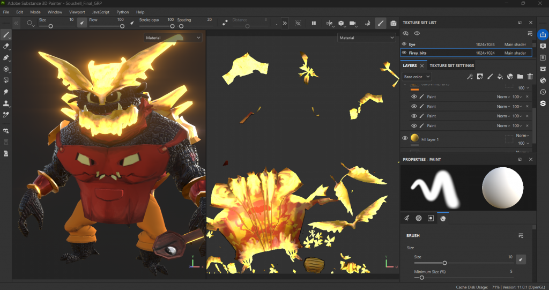Delete layer with the trash icon
The width and height of the screenshot is (549, 290).
tap(530, 77)
